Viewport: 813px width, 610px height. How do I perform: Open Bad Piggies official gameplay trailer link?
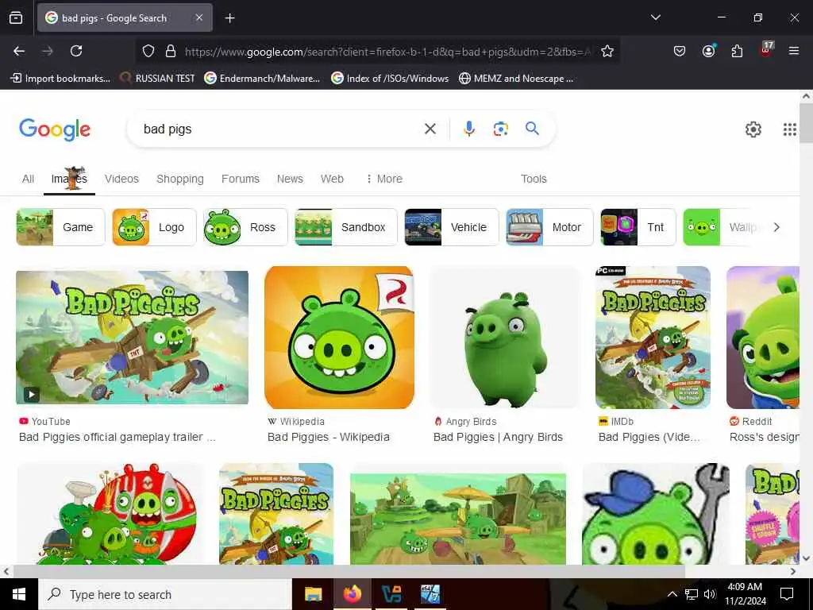[118, 438]
